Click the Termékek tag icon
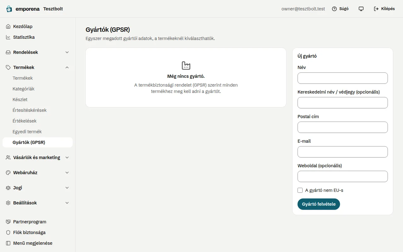 [x=8, y=67]
